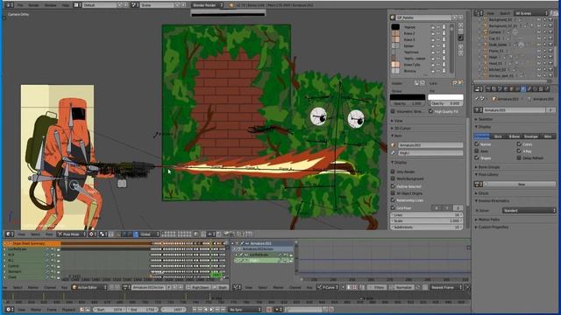This screenshot has width=561, height=315.
Task: Expand the Custom Properties panel
Action: click(x=492, y=227)
